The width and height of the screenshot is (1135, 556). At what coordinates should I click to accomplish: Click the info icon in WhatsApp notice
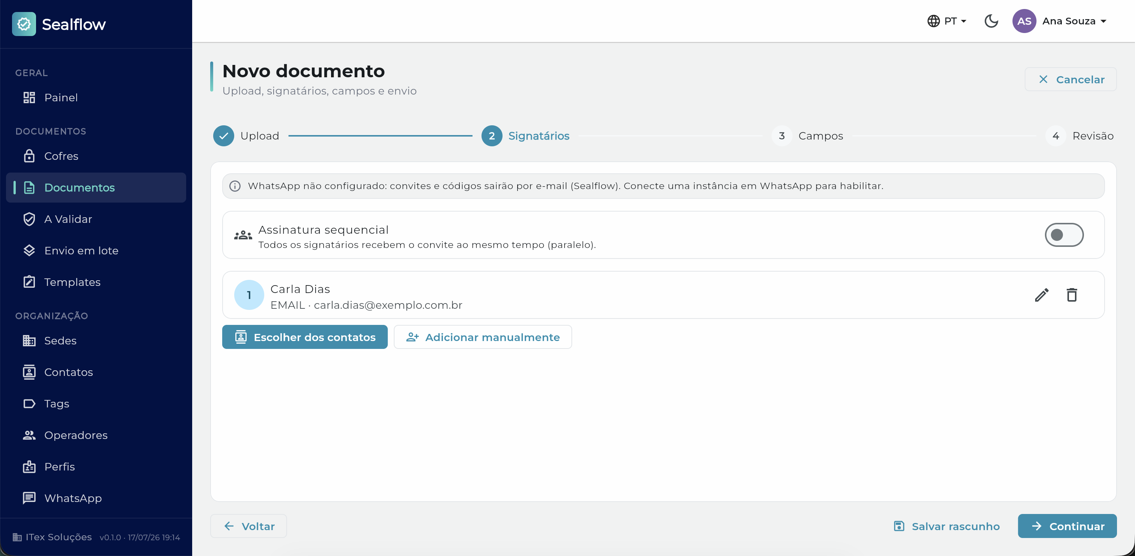[235, 186]
